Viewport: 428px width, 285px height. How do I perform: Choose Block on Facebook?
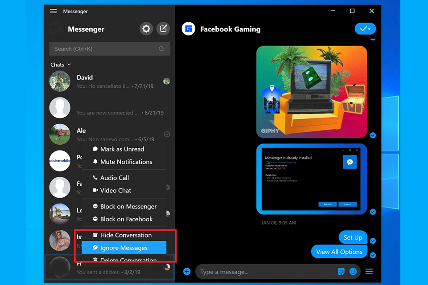point(124,219)
